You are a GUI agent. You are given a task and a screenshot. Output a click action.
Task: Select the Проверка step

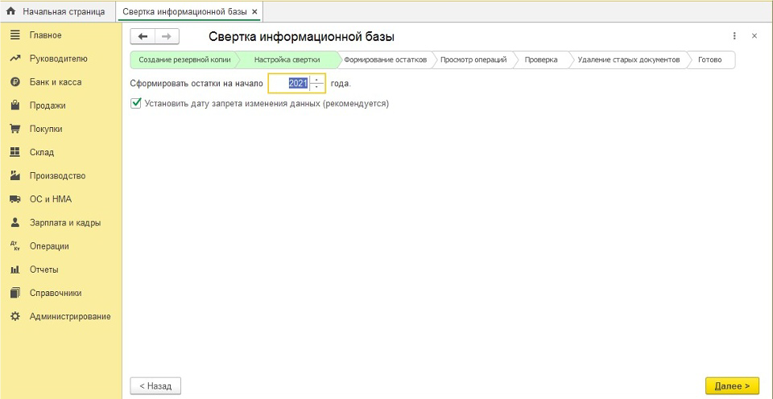(541, 60)
